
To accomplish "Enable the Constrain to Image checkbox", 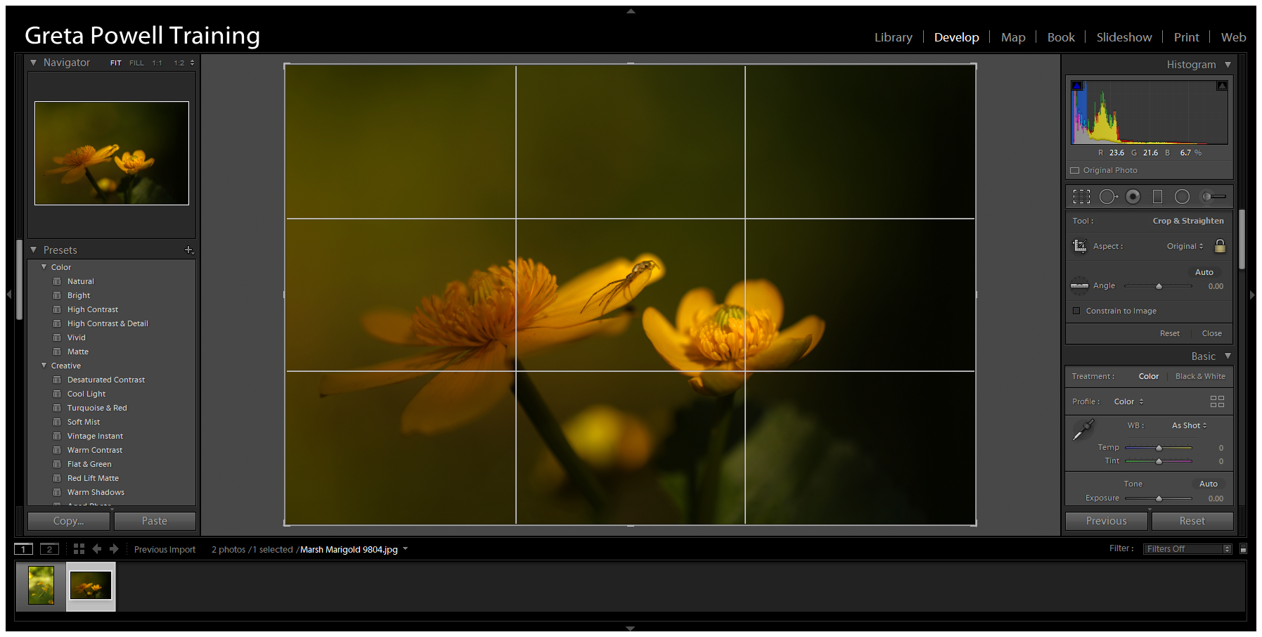I will (x=1076, y=310).
